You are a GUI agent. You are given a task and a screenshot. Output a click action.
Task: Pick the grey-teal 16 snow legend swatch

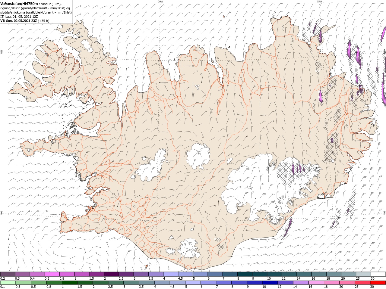coord(319,274)
